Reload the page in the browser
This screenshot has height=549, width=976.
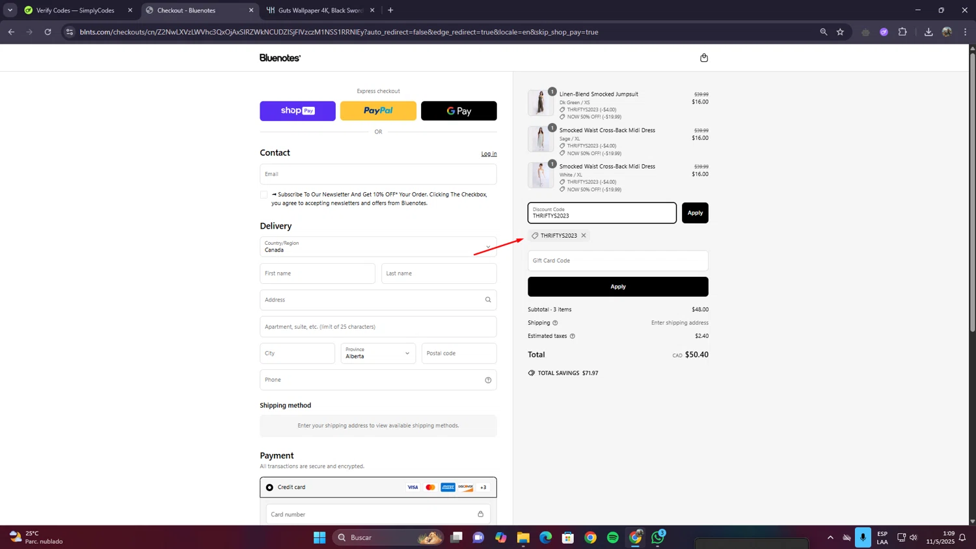point(47,32)
